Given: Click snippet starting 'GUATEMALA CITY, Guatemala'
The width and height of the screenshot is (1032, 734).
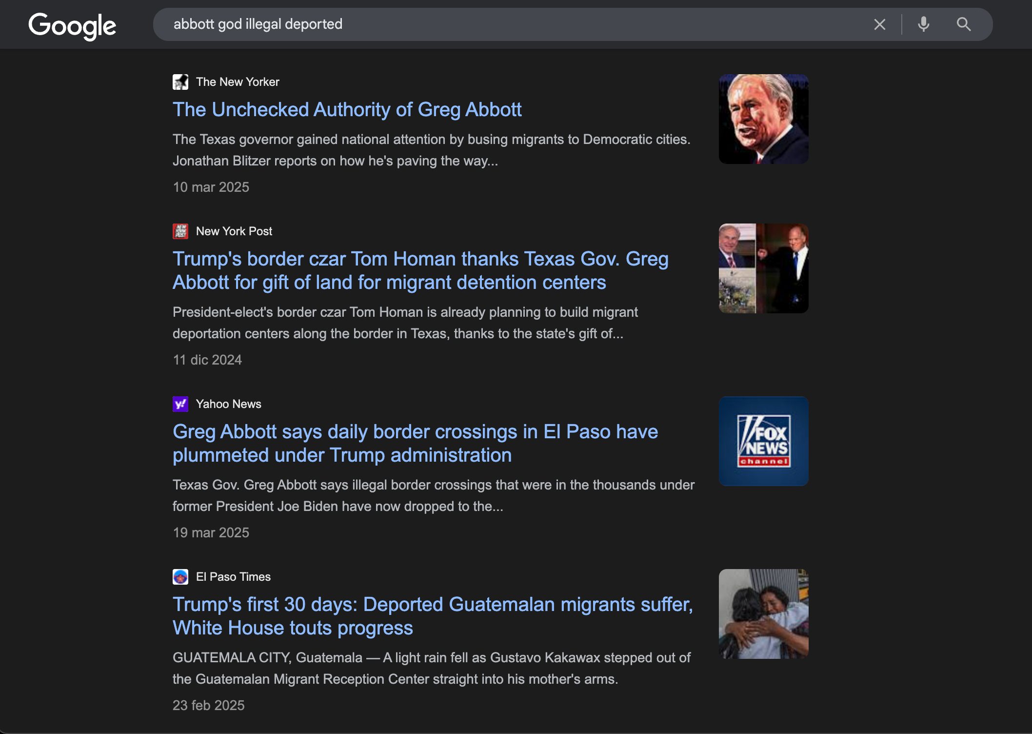Looking at the screenshot, I should (432, 669).
